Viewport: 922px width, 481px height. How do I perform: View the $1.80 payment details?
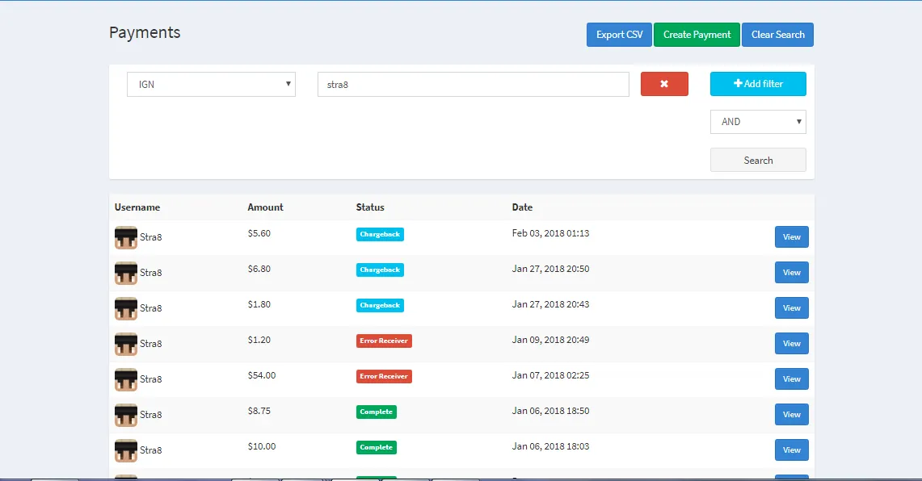(x=791, y=307)
